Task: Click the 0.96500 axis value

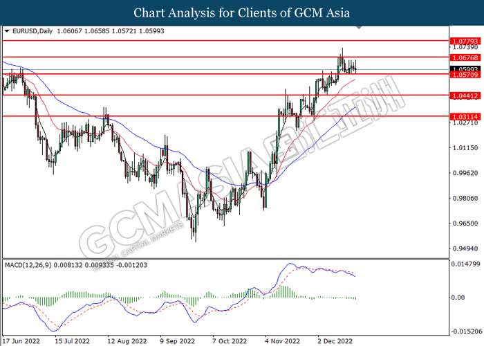Action: tap(465, 224)
